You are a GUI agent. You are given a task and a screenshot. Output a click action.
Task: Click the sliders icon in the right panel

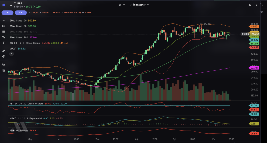[x=262, y=5]
